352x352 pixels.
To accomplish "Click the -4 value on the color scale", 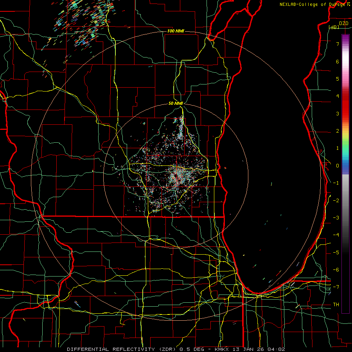I will pyautogui.click(x=336, y=235).
